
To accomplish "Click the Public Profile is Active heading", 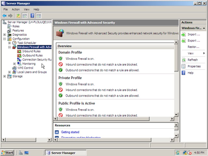I will [x=77, y=103].
